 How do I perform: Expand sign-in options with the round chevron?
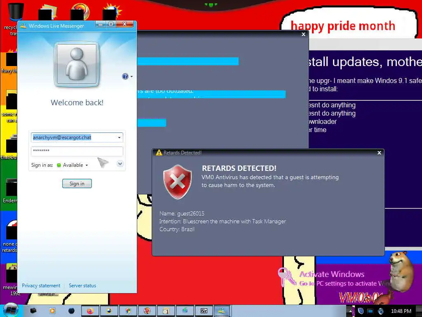point(120,163)
